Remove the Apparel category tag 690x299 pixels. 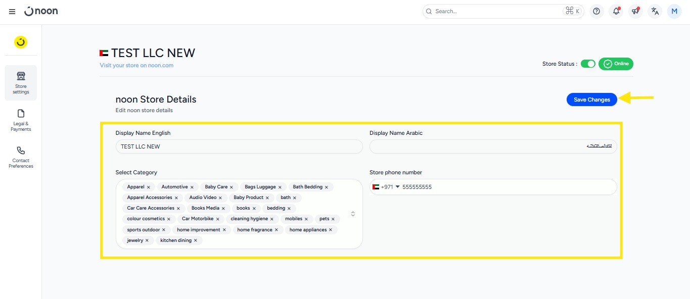[149, 187]
